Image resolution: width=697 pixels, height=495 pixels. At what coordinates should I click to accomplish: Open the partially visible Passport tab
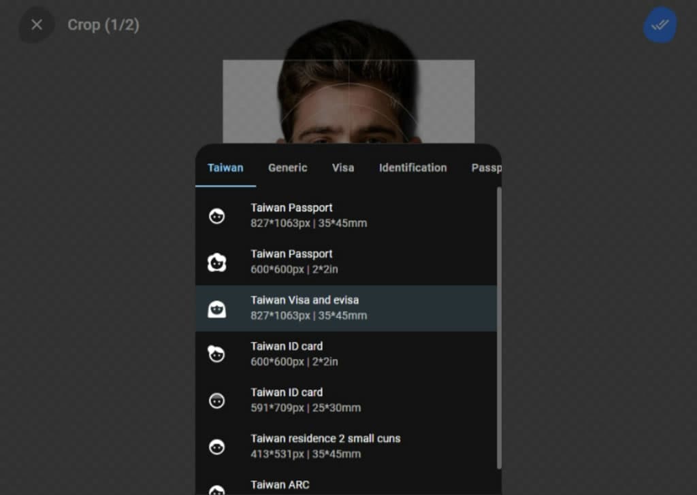point(486,168)
